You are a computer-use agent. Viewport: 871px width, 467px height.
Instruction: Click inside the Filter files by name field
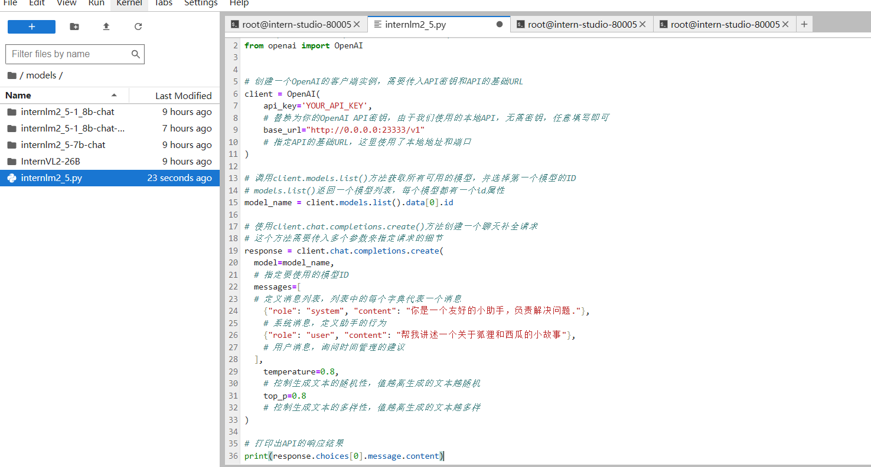coord(65,54)
